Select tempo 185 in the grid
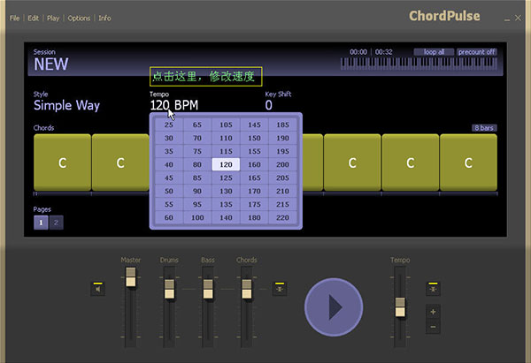This screenshot has height=363, width=531. [x=283, y=125]
